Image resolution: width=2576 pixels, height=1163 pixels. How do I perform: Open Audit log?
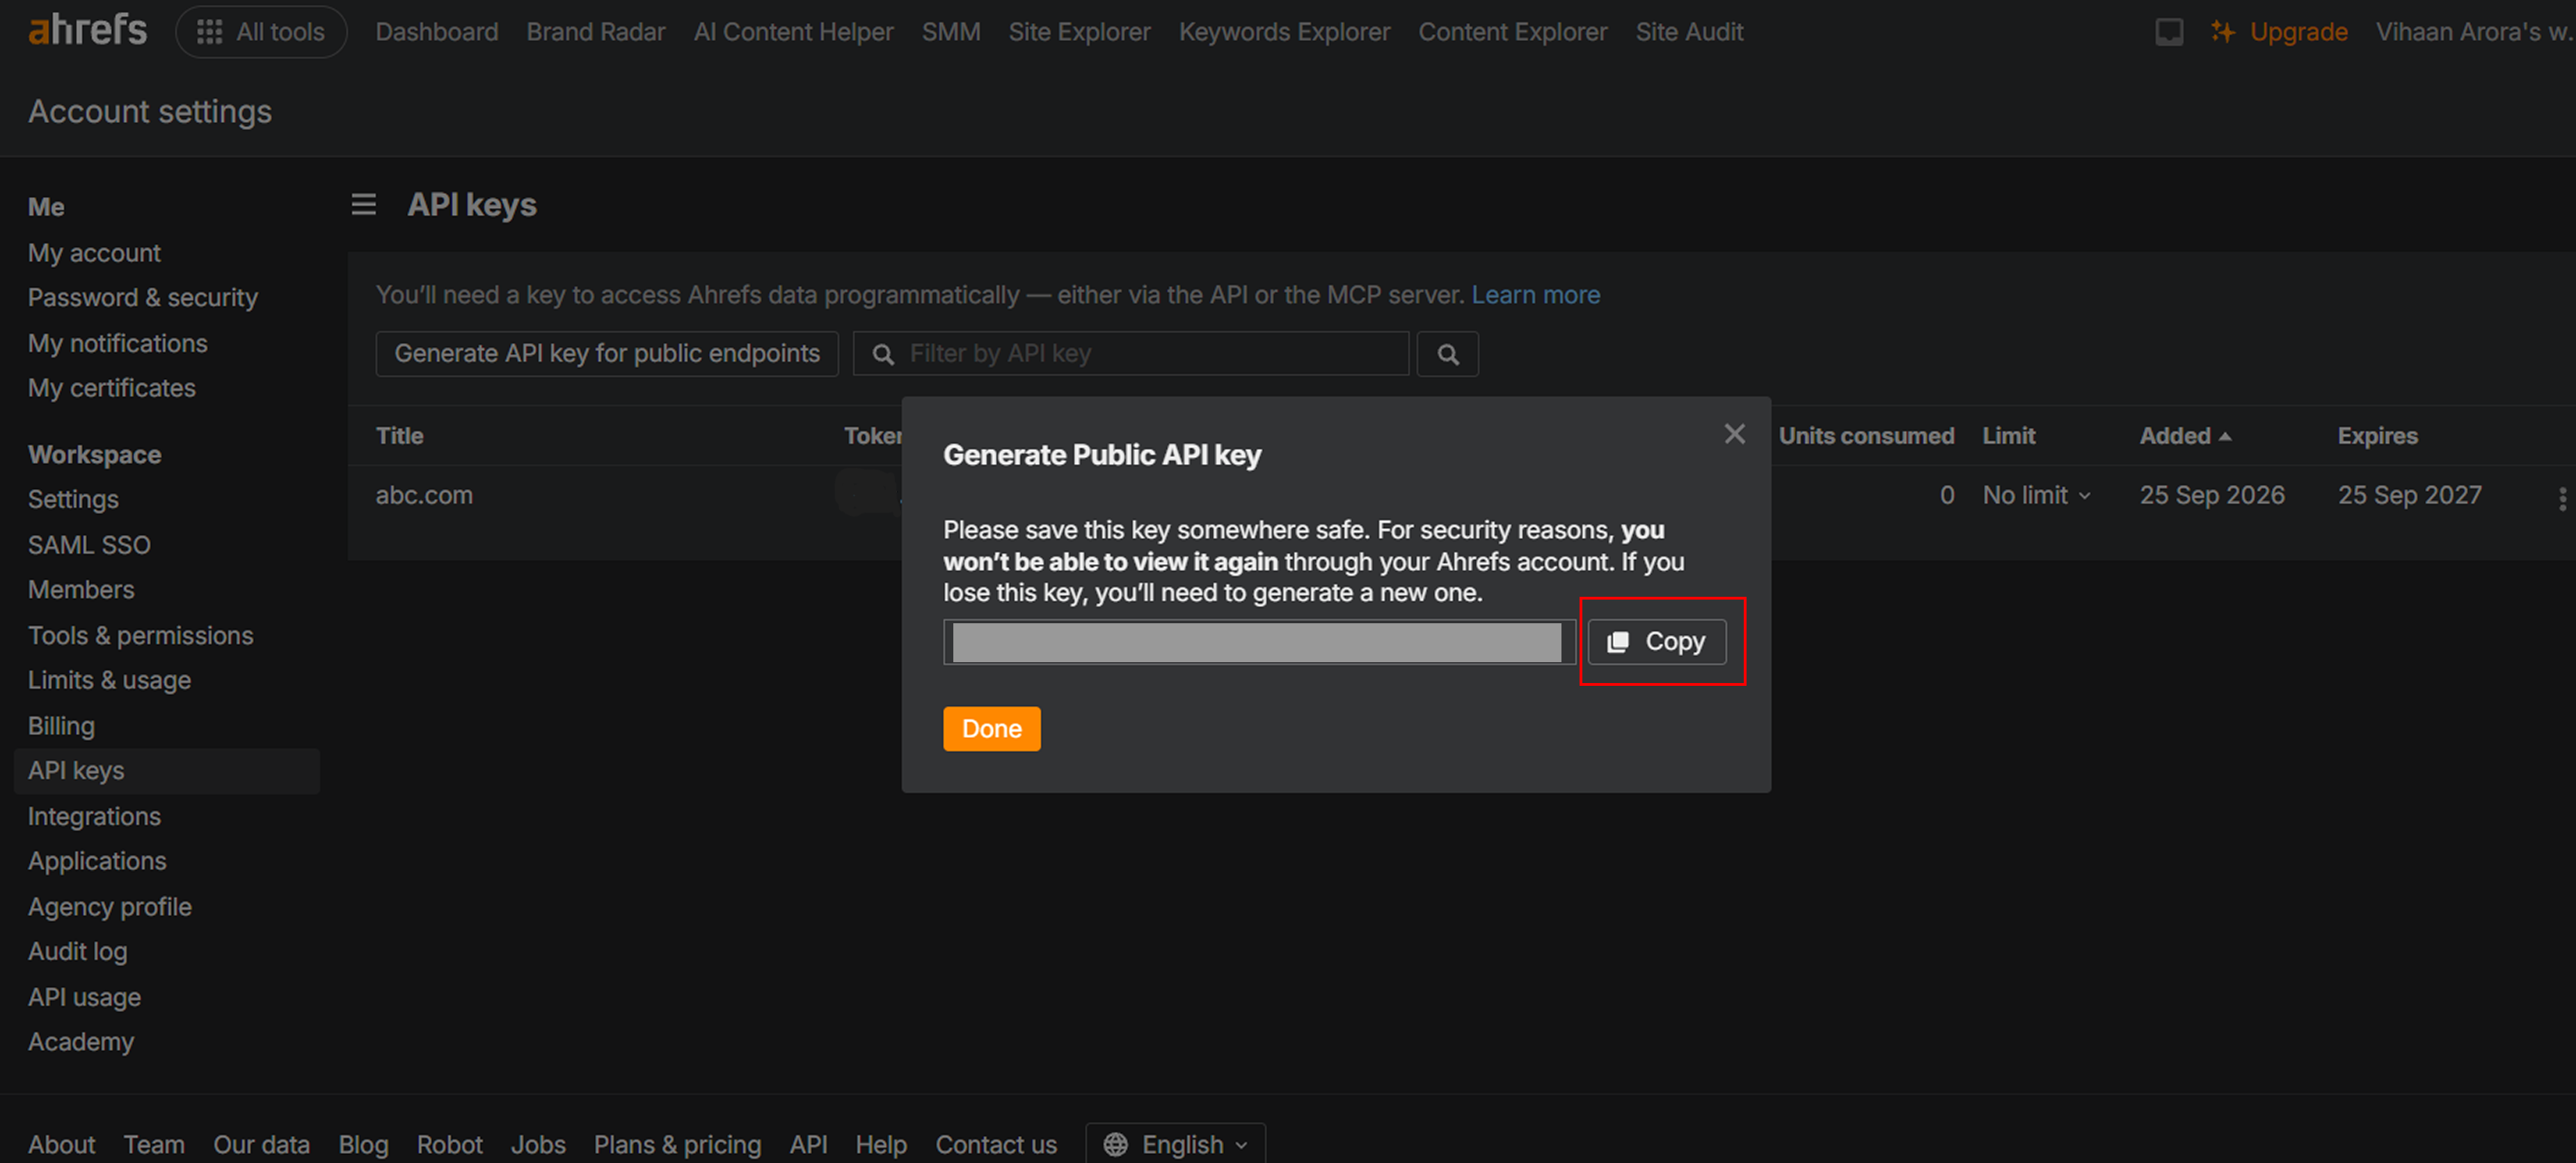click(77, 952)
